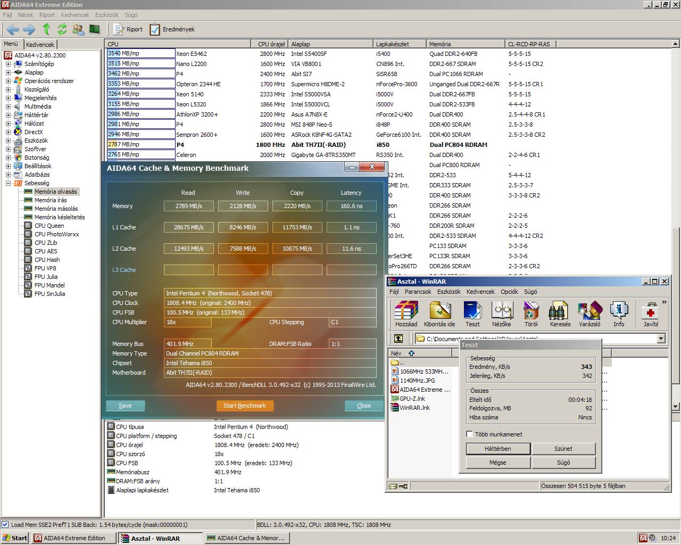The width and height of the screenshot is (681, 545).
Task: Open the Kedvencek menu in AIDA64
Action: [x=74, y=15]
